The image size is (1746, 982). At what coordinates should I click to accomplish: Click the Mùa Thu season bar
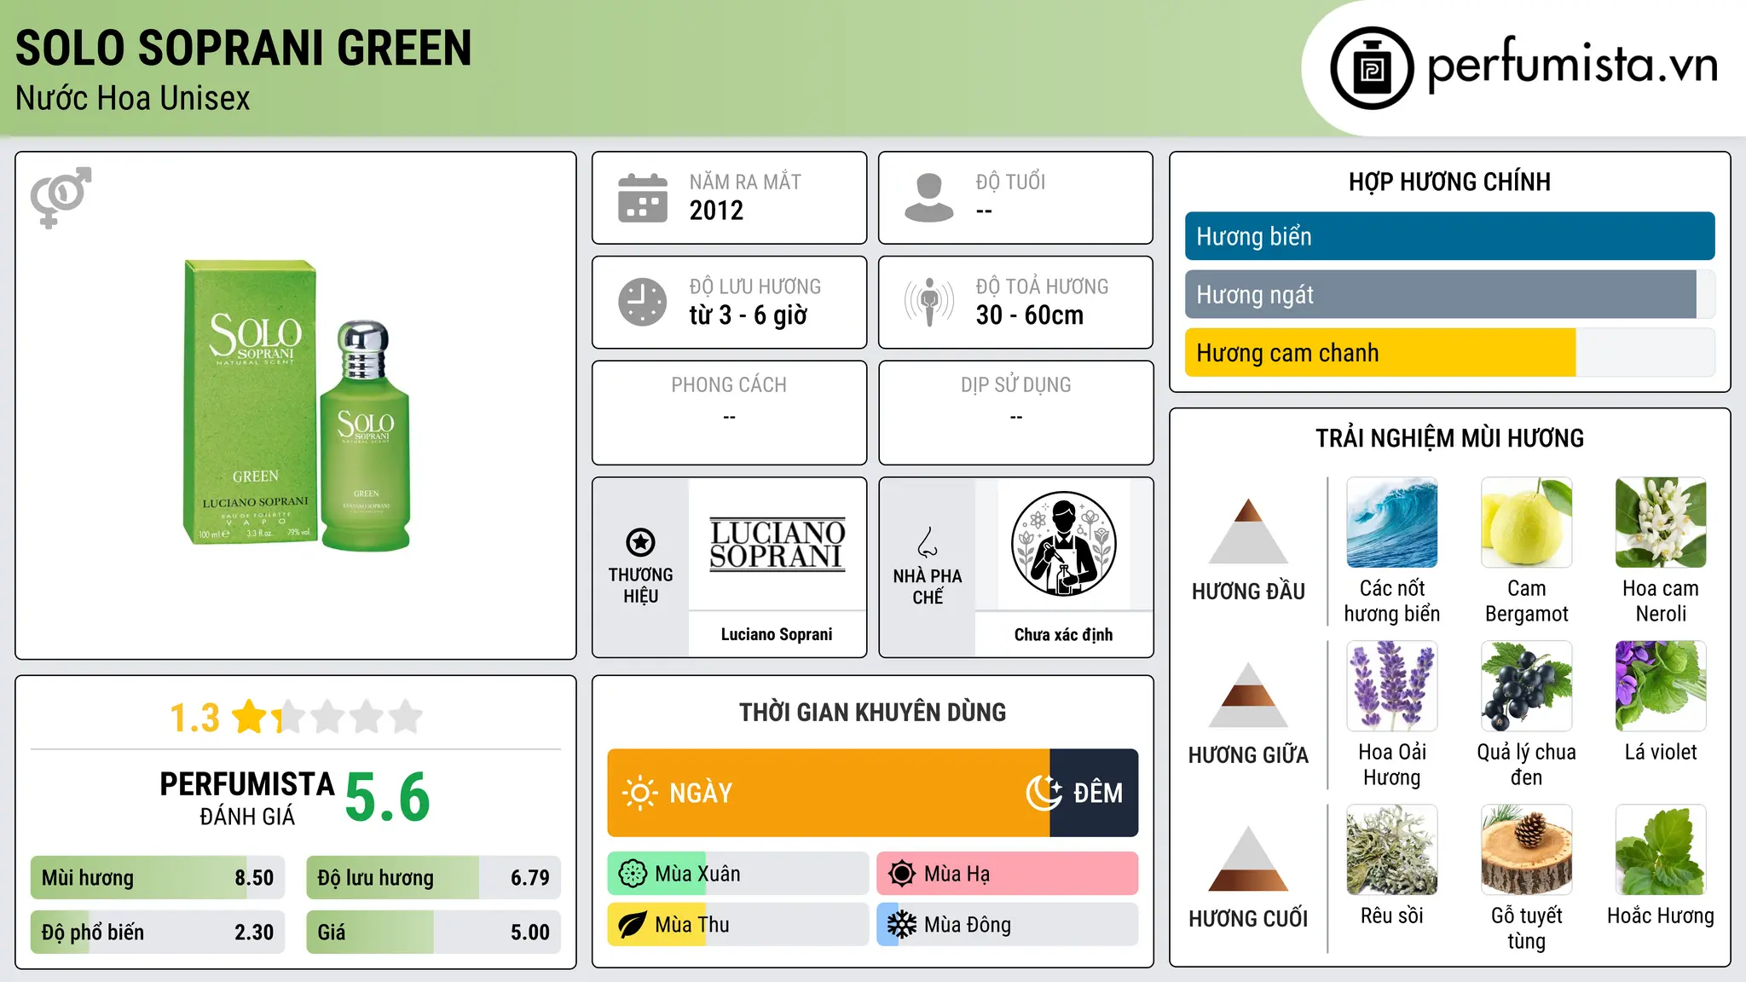pos(737,925)
